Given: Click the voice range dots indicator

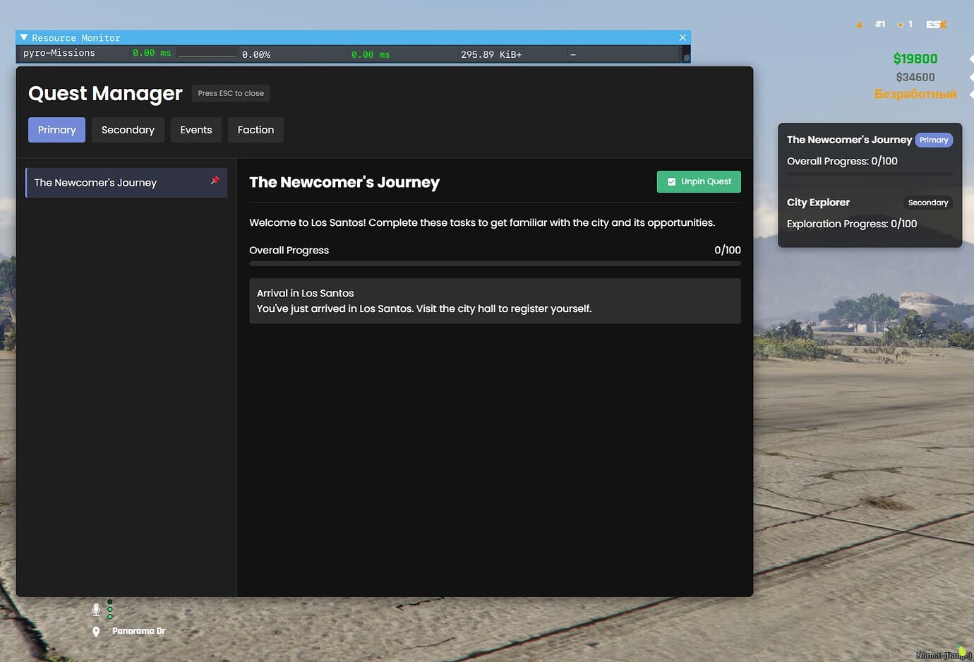Looking at the screenshot, I should 110,609.
